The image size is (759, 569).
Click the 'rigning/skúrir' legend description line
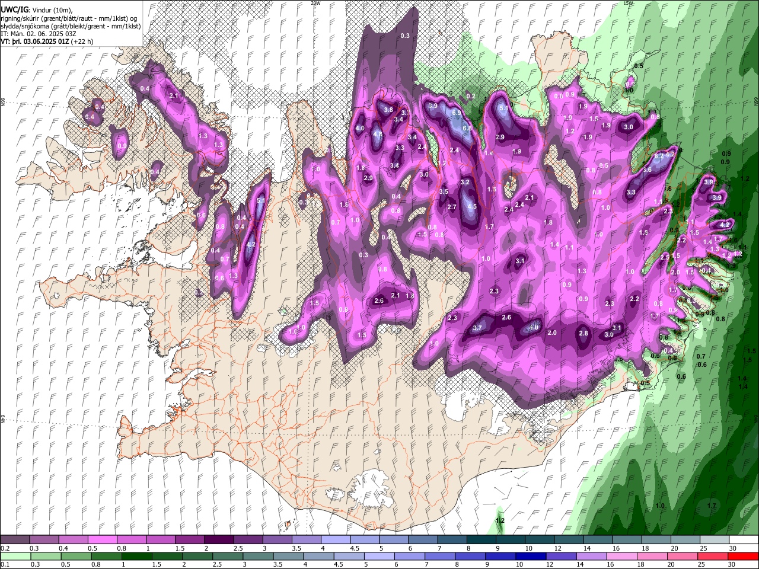pos(70,18)
